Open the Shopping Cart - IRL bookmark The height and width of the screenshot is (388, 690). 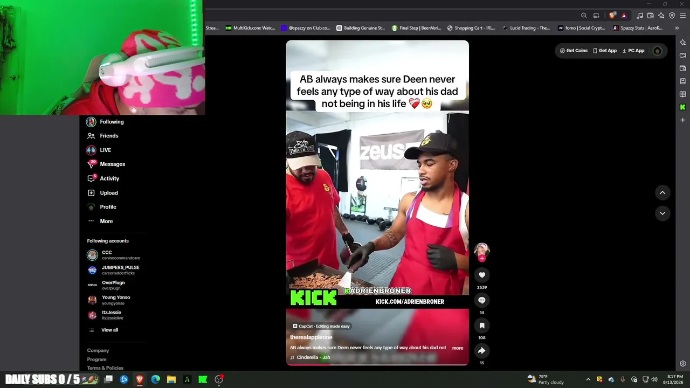[x=471, y=28]
